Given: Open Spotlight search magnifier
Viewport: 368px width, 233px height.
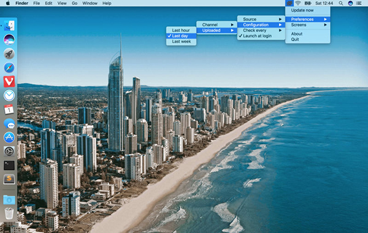Looking at the screenshot, I should (x=341, y=3).
